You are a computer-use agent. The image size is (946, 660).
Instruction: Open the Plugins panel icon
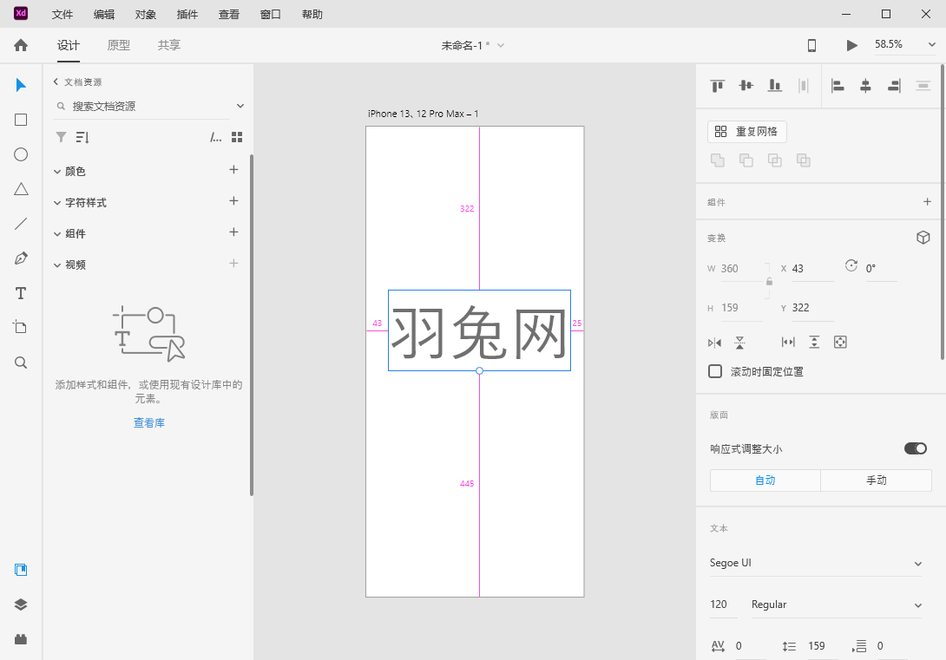pos(21,639)
